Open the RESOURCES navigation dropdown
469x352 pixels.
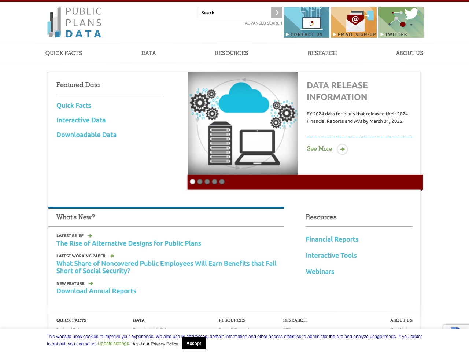232,53
